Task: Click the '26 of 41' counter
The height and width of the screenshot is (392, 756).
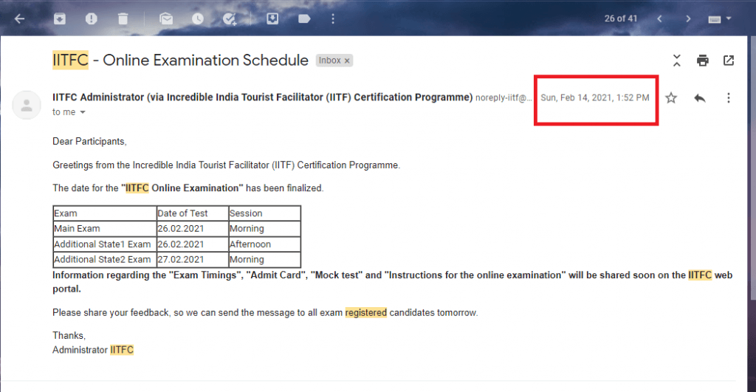Action: point(620,18)
